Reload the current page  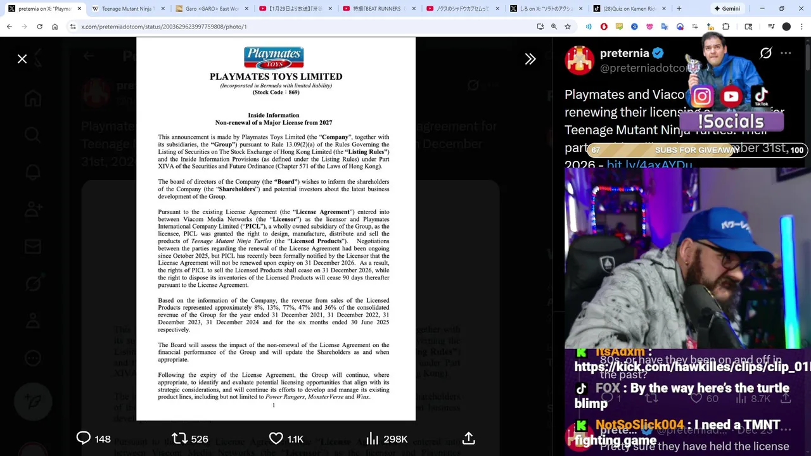pos(40,27)
